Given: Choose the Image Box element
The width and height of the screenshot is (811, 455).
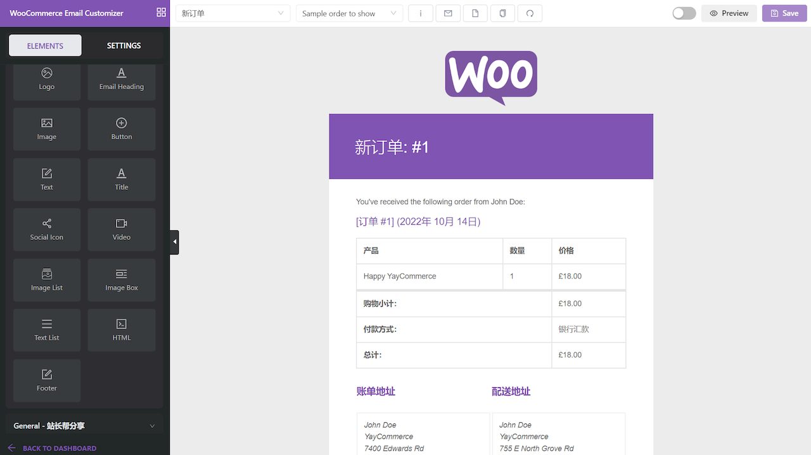Looking at the screenshot, I should point(122,280).
